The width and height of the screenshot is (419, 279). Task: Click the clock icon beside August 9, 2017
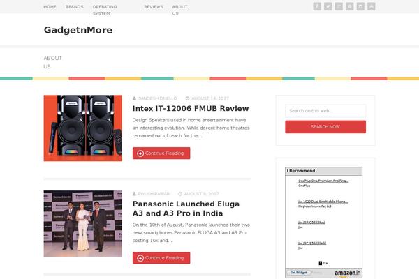pyautogui.click(x=180, y=194)
